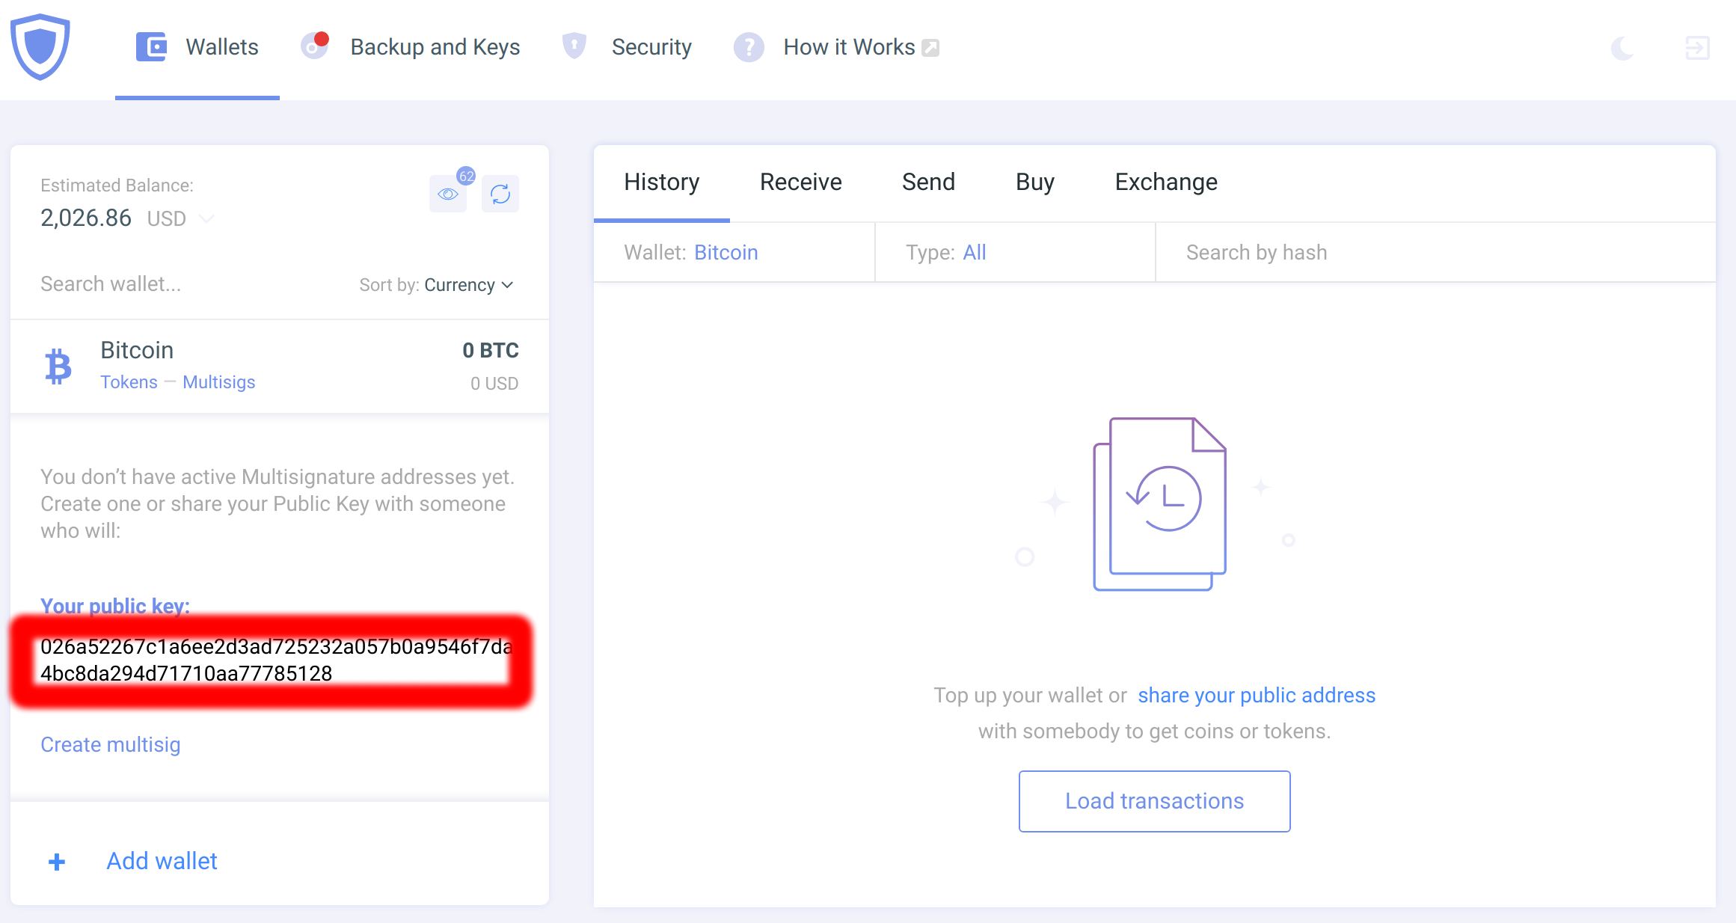Click the question mark help icon
The width and height of the screenshot is (1736, 923).
[749, 47]
